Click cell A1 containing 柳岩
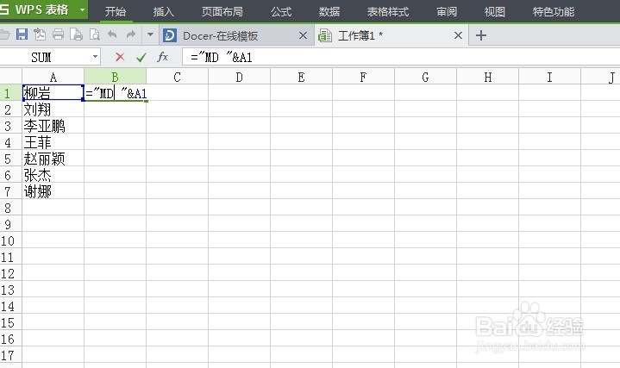 53,93
